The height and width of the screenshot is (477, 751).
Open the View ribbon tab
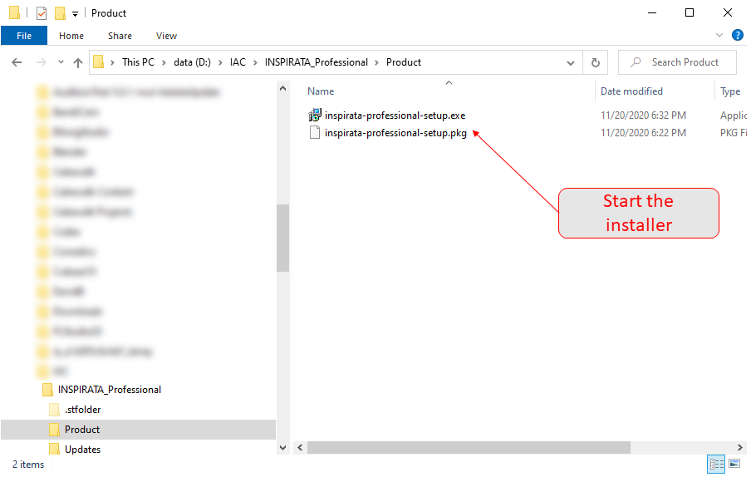pos(166,36)
